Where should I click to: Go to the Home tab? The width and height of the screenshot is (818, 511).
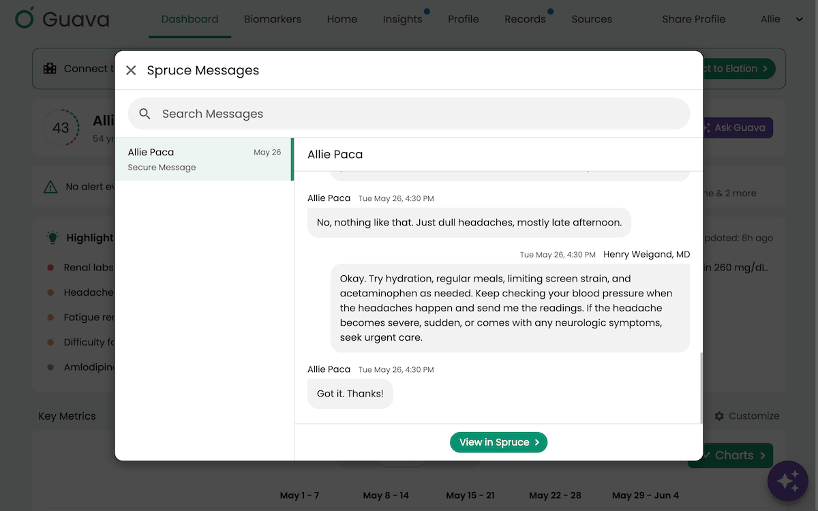[x=342, y=19]
